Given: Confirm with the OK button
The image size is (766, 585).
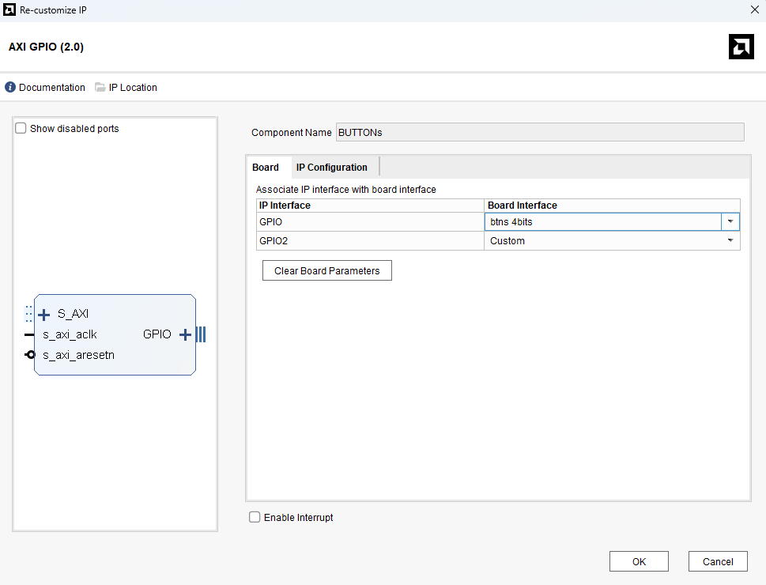Looking at the screenshot, I should point(639,562).
